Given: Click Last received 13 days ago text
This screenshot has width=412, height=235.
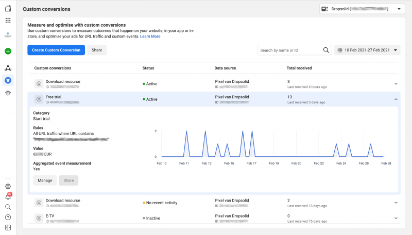Looking at the screenshot, I should [x=307, y=206].
